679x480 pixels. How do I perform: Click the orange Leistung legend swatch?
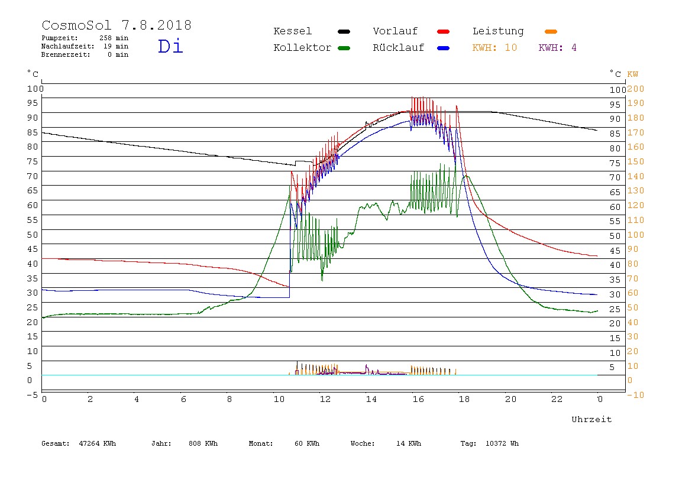pos(551,31)
